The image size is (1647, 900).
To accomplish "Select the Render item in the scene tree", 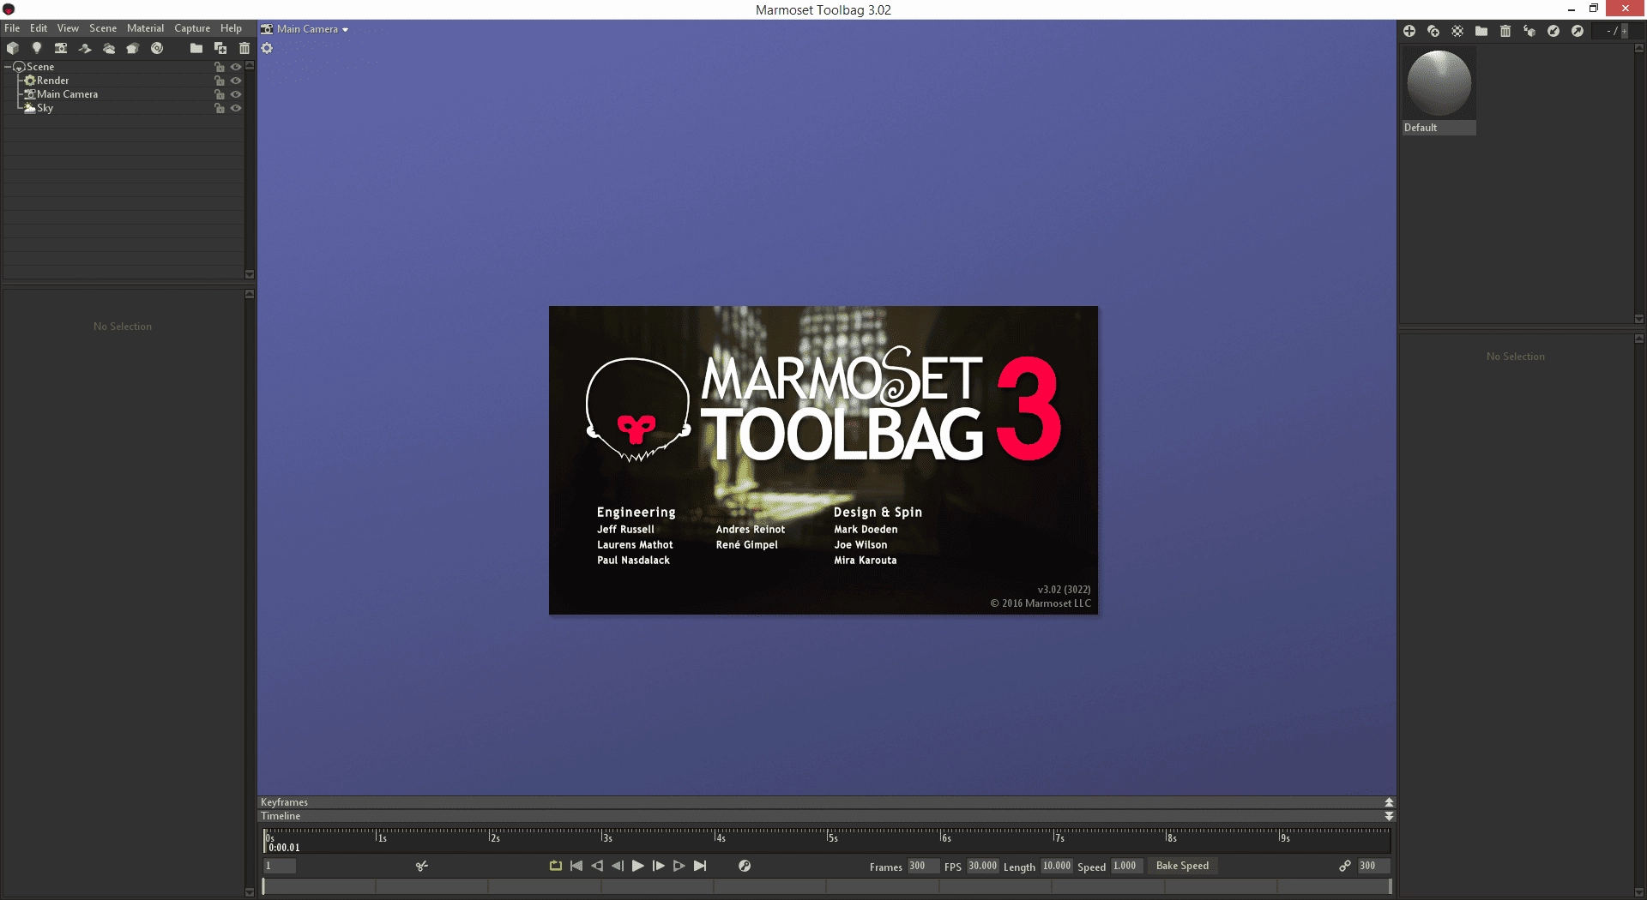I will (x=52, y=81).
